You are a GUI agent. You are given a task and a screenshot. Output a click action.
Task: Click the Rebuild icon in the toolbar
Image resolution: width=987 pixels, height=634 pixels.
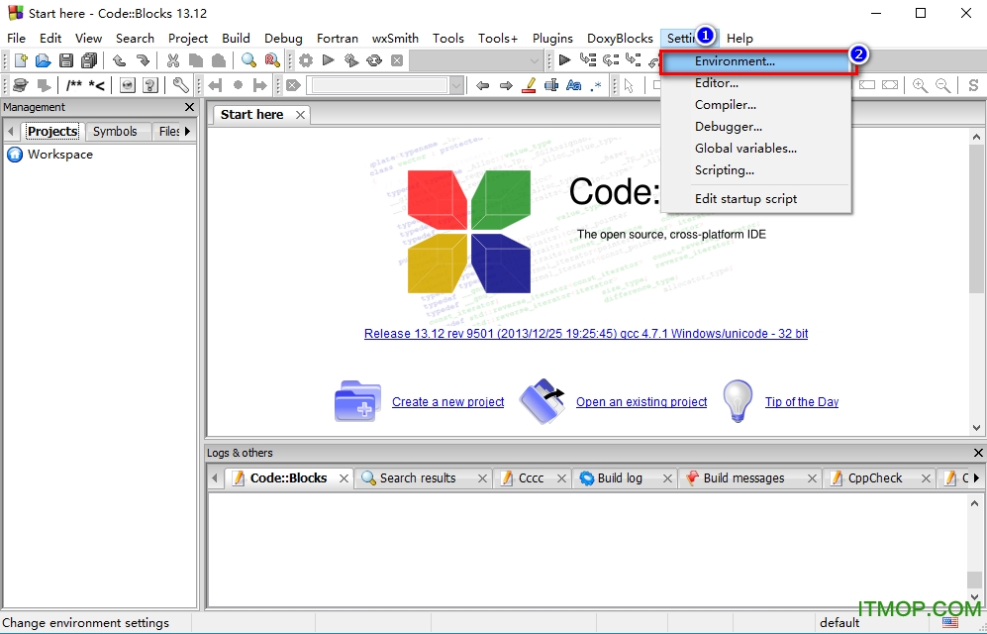pyautogui.click(x=373, y=60)
